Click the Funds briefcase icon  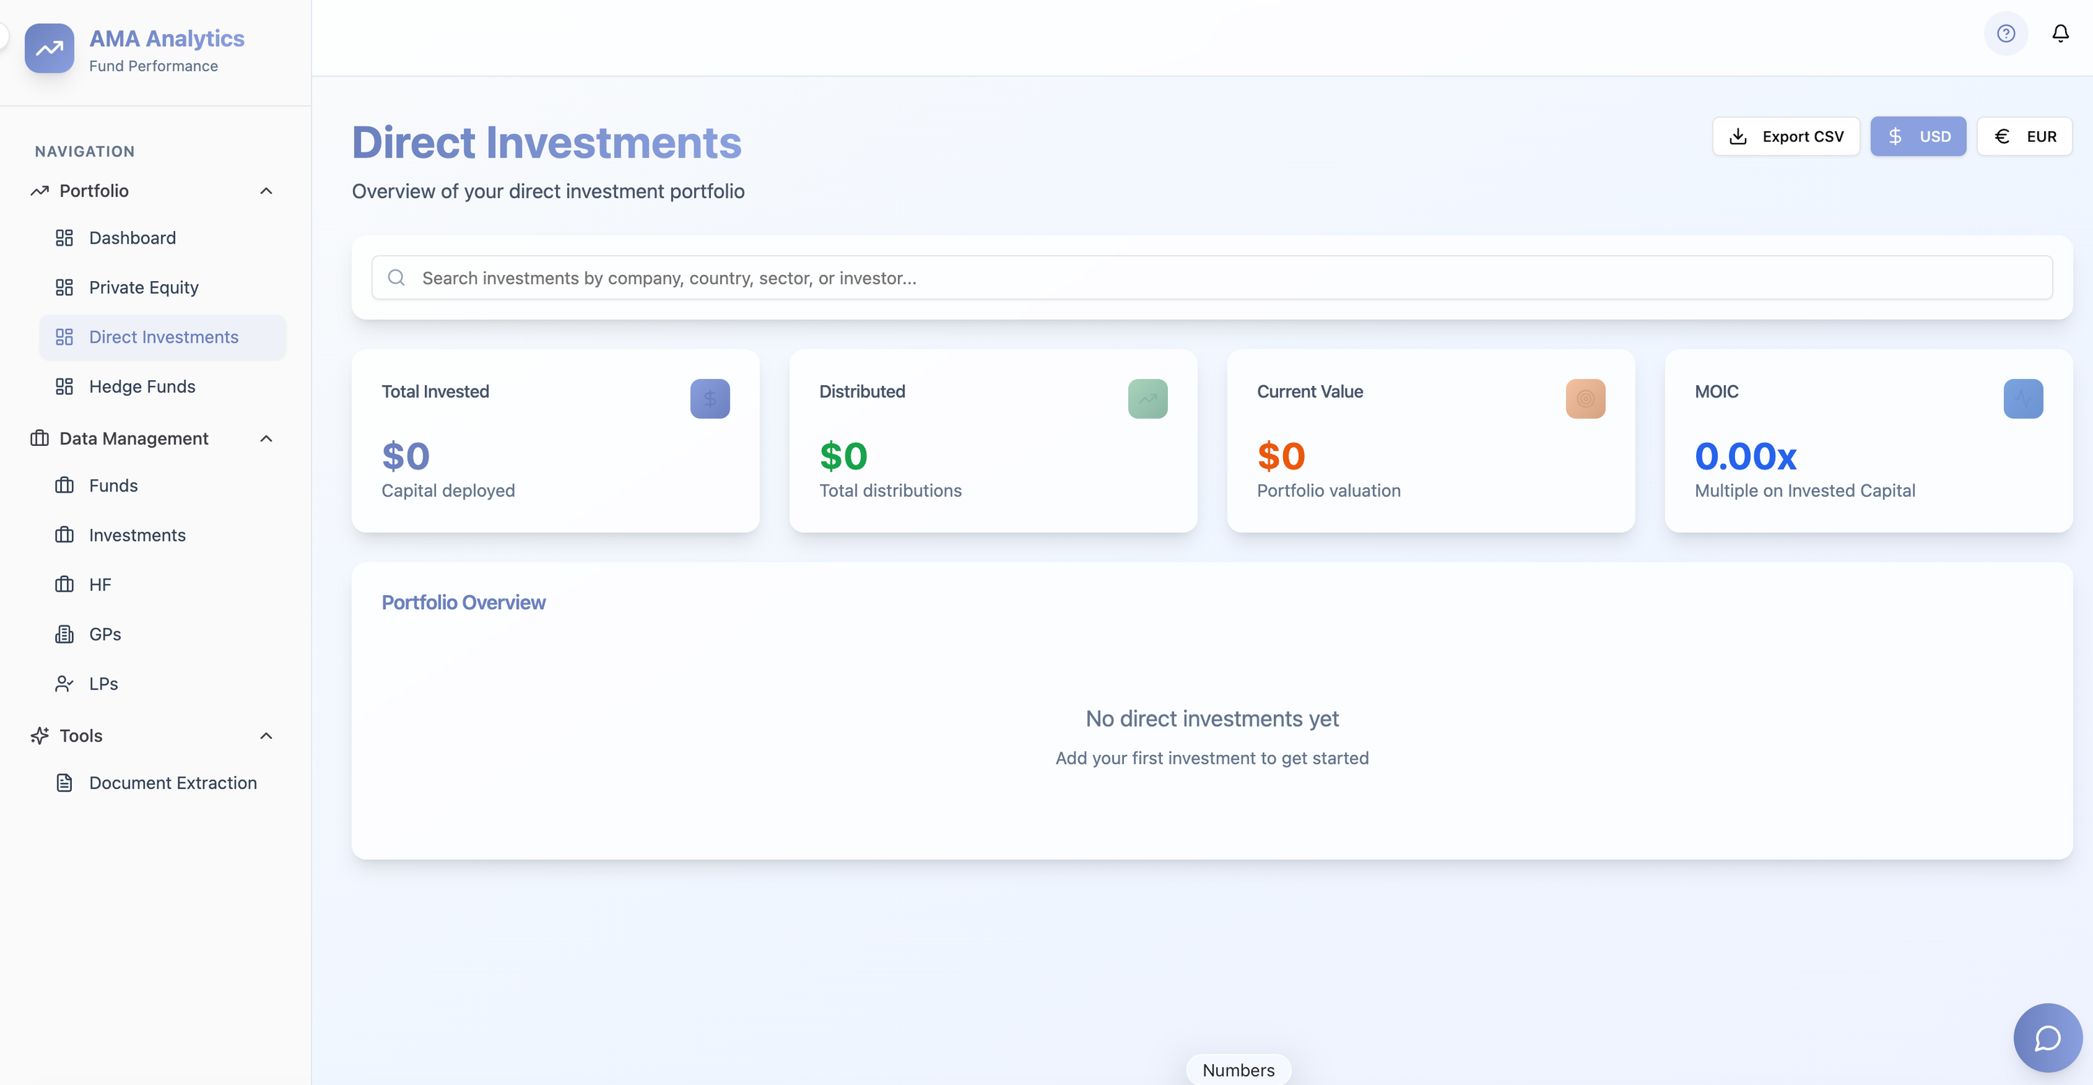pyautogui.click(x=64, y=486)
